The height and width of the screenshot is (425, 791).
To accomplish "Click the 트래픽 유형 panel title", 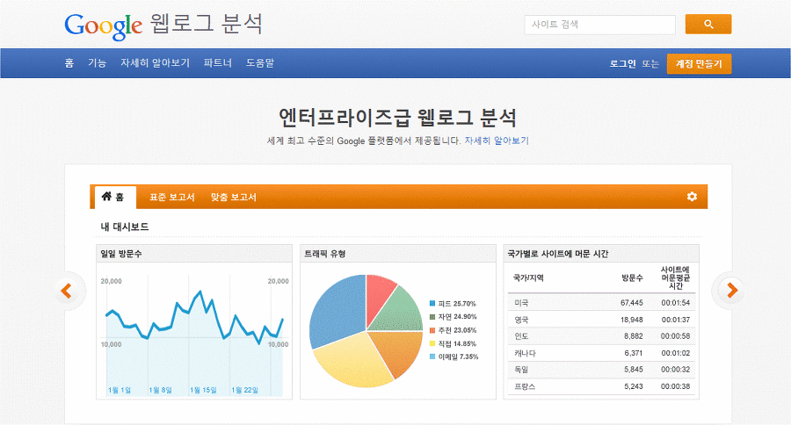I will (x=325, y=254).
